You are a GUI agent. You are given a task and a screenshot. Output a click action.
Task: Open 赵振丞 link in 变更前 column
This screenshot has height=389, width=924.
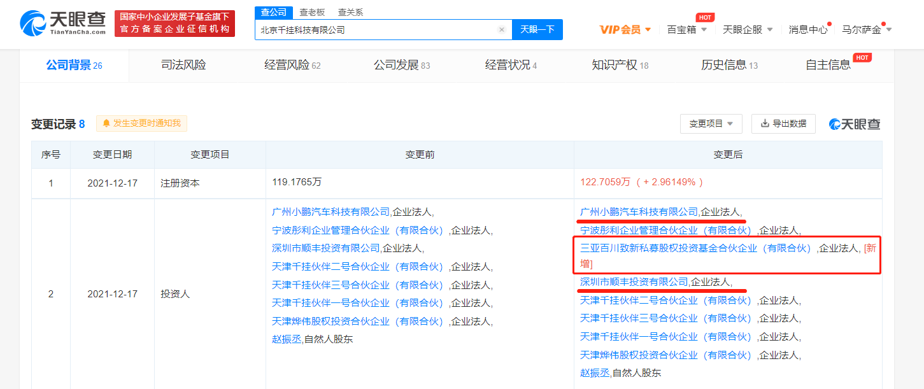click(287, 339)
